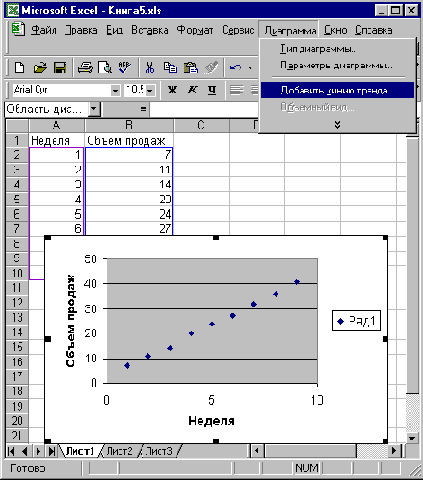Click the Paste clipboard icon

tap(191, 67)
